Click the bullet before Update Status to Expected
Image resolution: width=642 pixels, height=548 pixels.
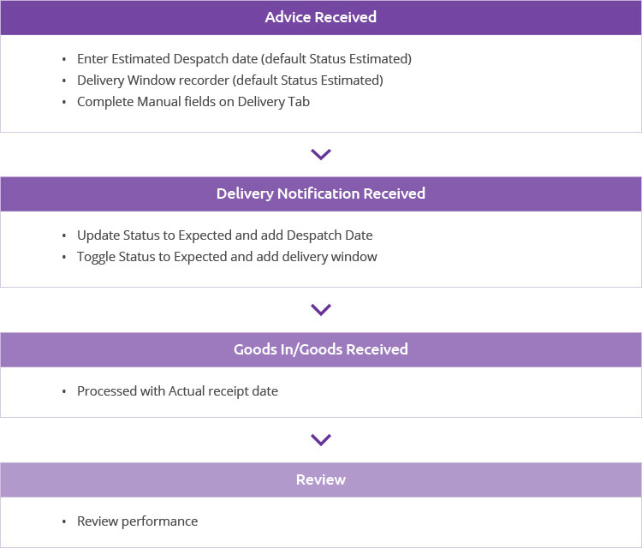pyautogui.click(x=64, y=236)
